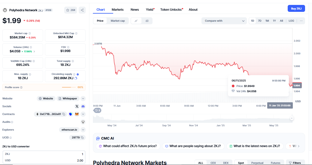
Task: Open the About tab
Action: tap(193, 10)
